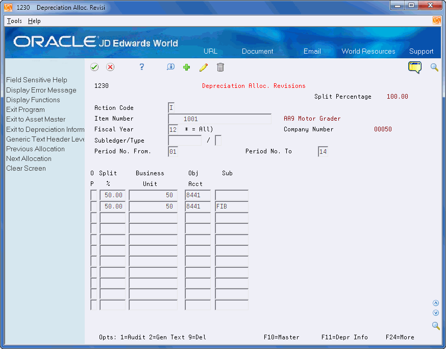This screenshot has width=446, height=349.
Task: Select Field Sensitive Help in the sidebar
Action: click(37, 80)
